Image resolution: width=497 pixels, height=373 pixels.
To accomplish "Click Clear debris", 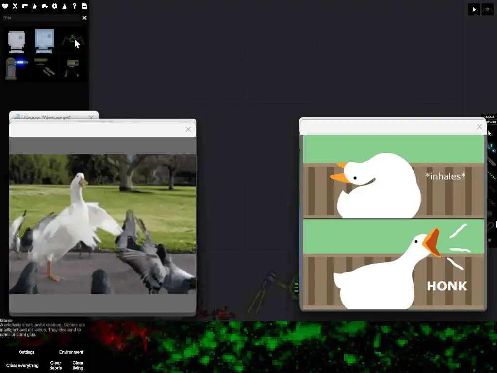I will (x=55, y=365).
